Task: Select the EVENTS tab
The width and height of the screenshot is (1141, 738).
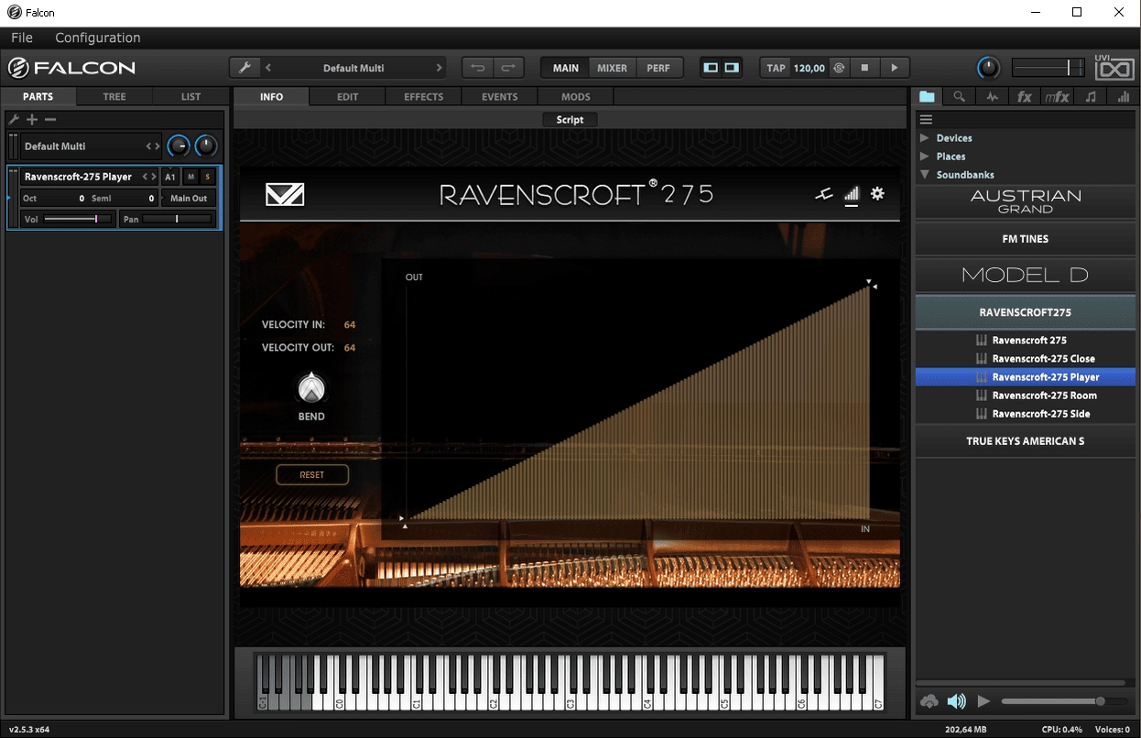Action: (x=499, y=96)
